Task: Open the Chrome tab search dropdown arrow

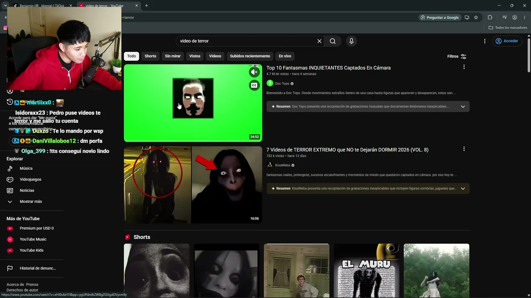Action: pyautogui.click(x=5, y=5)
